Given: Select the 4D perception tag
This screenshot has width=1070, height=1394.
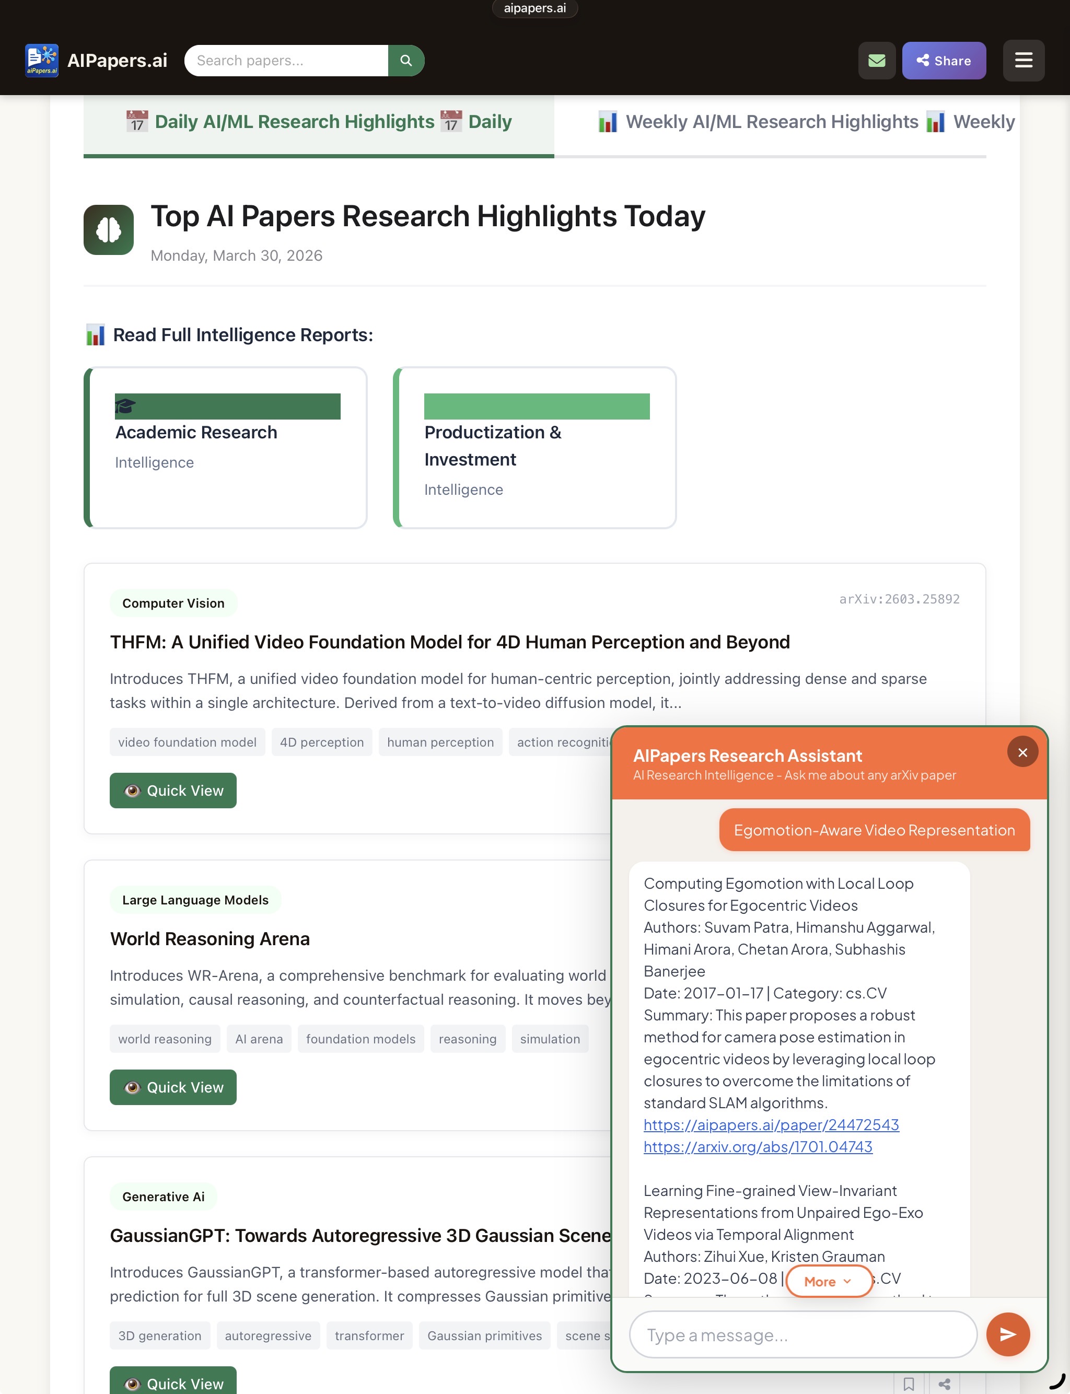Looking at the screenshot, I should tap(322, 742).
